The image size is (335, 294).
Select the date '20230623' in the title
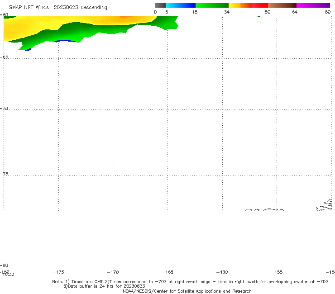66,7
